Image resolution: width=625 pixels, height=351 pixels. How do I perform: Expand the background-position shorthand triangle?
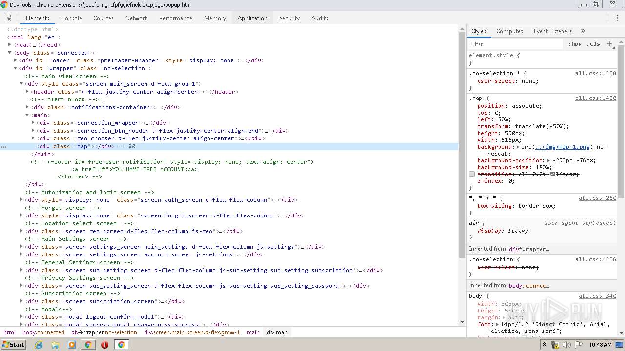pos(549,160)
